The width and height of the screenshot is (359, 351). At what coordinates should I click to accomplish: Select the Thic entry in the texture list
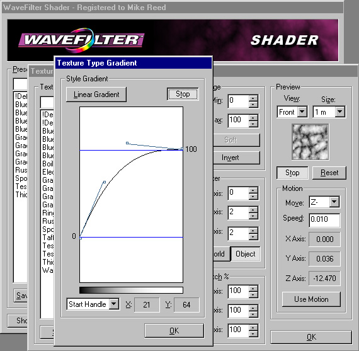click(48, 262)
